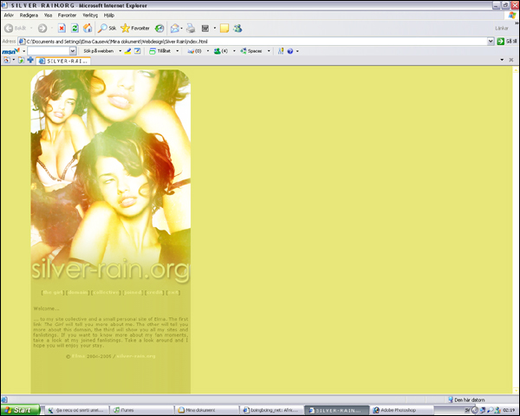Expand the address bar dropdown arrow
Image resolution: width=520 pixels, height=416 pixels.
pyautogui.click(x=491, y=42)
